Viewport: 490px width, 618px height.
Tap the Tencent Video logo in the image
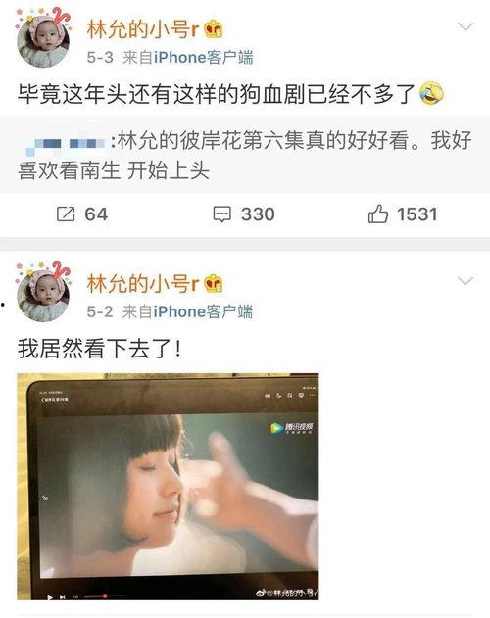(292, 428)
